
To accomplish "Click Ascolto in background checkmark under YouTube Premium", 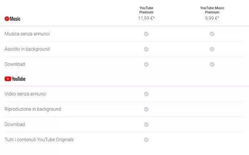I will 146,49.
